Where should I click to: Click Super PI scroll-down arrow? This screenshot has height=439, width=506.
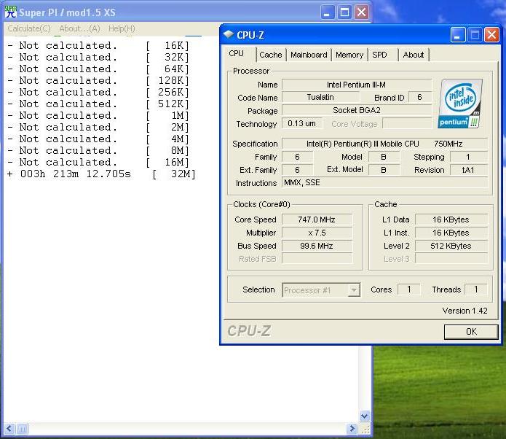tap(364, 416)
